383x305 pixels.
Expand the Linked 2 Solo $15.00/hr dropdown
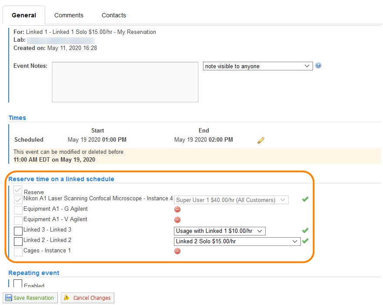237,242
